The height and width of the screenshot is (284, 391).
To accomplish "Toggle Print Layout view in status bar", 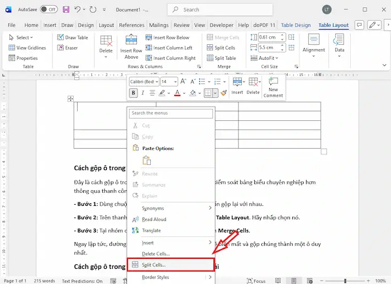I will (294, 281).
